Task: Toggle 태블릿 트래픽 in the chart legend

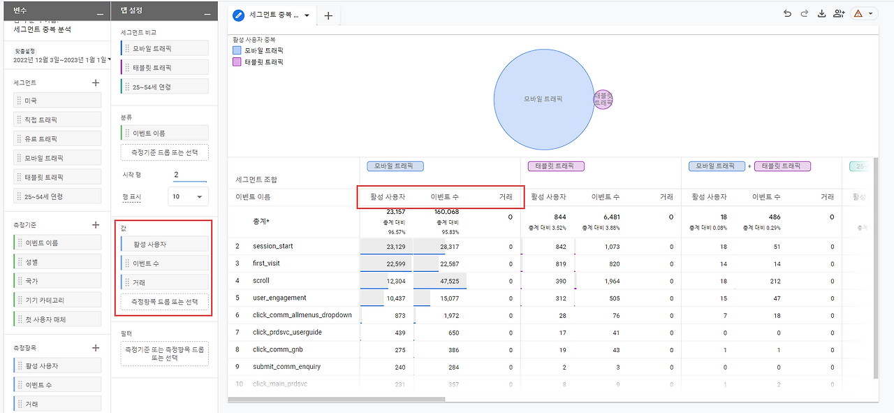Action: [x=258, y=61]
